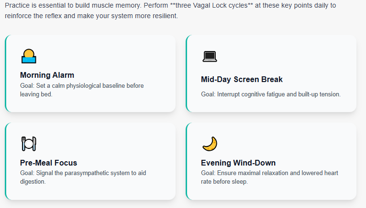Click the Pre-Meal Focus heading
This screenshot has height=208, width=366.
click(48, 163)
